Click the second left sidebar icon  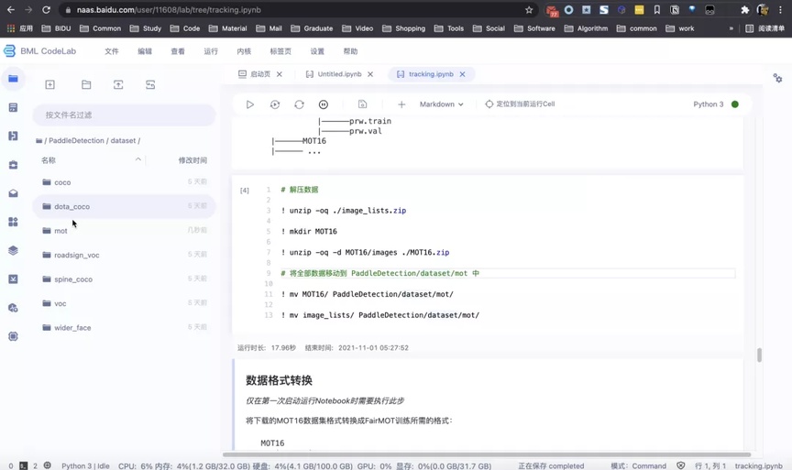pyautogui.click(x=13, y=107)
